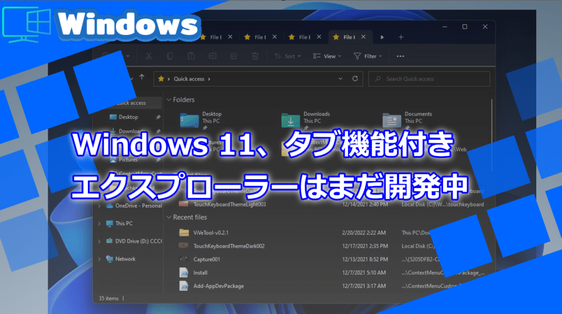562x314 pixels.
Task: Select This PC in navigation pane
Action: (124, 224)
